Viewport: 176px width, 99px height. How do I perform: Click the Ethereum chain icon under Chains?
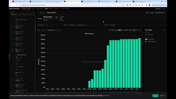click(61, 19)
